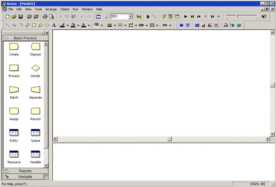Open the Arrow Style dropdown arrow
The image size is (276, 187).
tap(136, 25)
